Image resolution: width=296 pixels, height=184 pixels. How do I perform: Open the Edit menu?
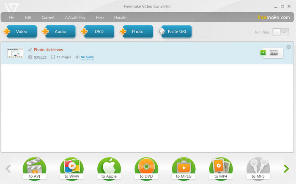click(28, 17)
